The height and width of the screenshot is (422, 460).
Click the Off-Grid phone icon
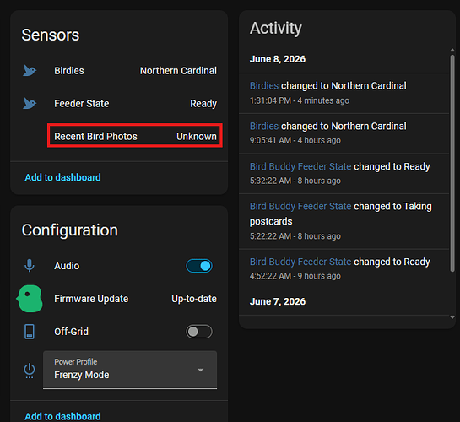pyautogui.click(x=30, y=332)
